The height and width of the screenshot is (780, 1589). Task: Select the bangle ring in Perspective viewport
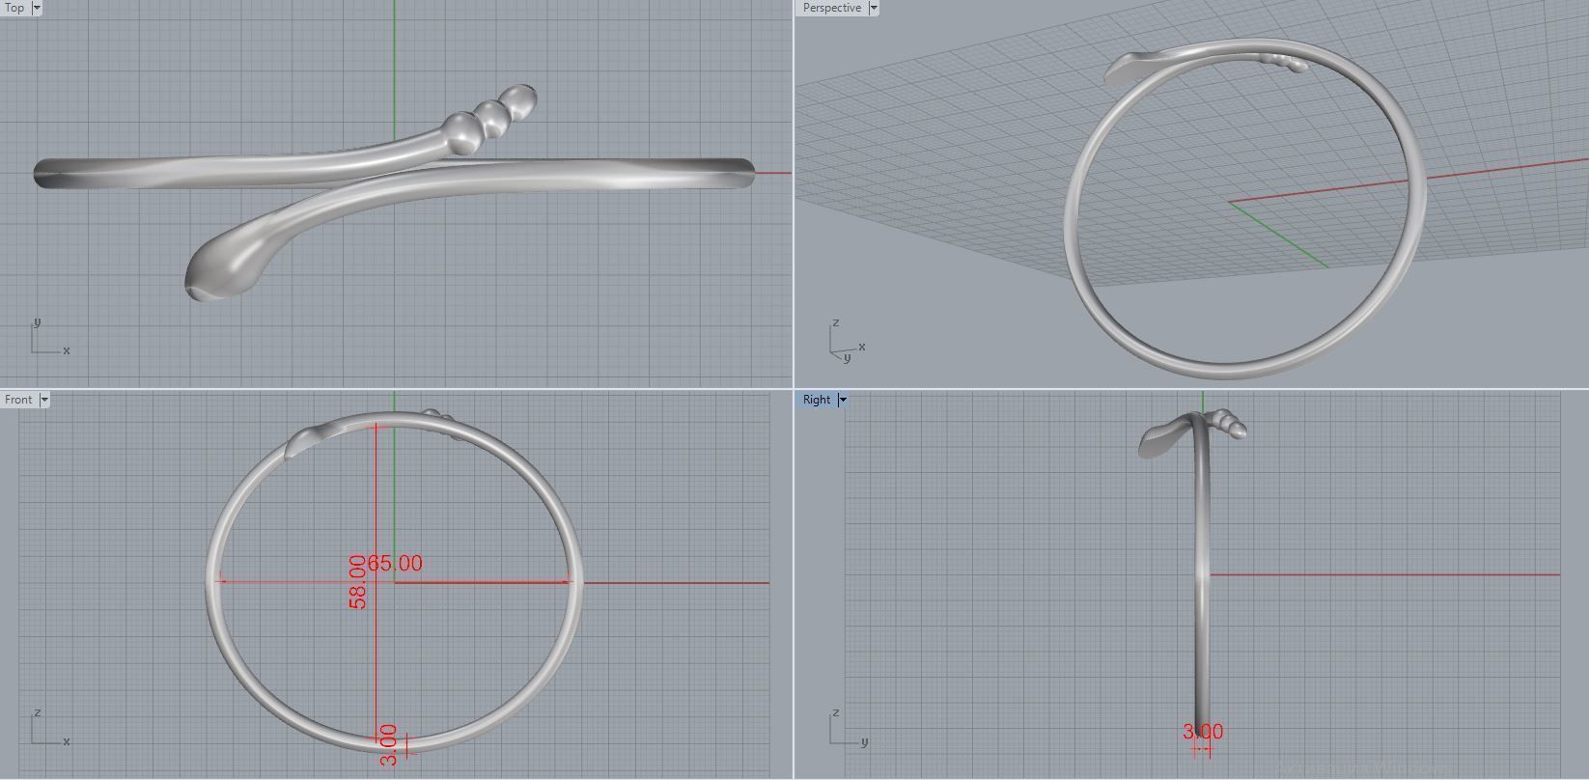pos(1245,208)
